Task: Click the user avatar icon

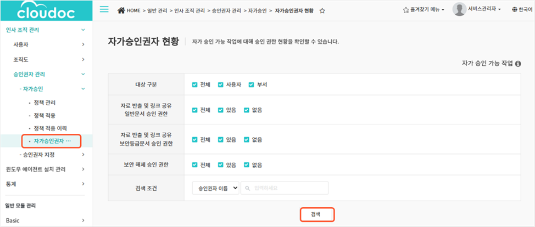Action: (x=459, y=9)
